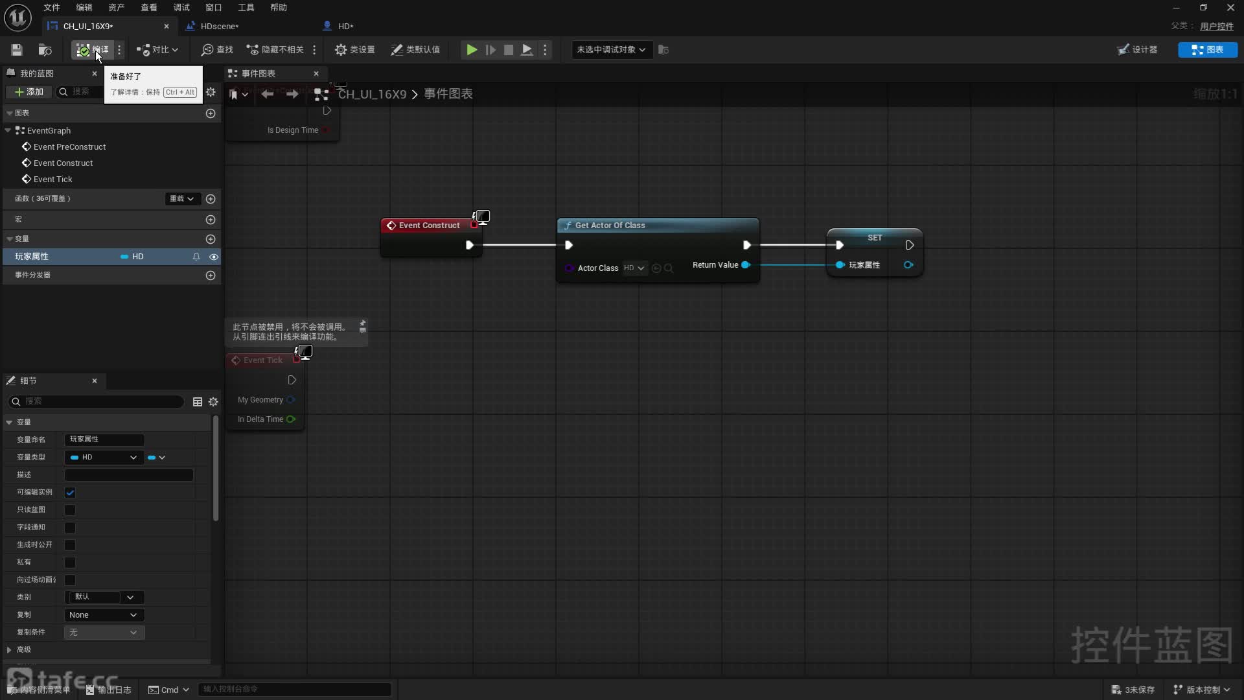Image resolution: width=1244 pixels, height=700 pixels.
Task: Open the My Blueprint settings gear
Action: point(211,92)
